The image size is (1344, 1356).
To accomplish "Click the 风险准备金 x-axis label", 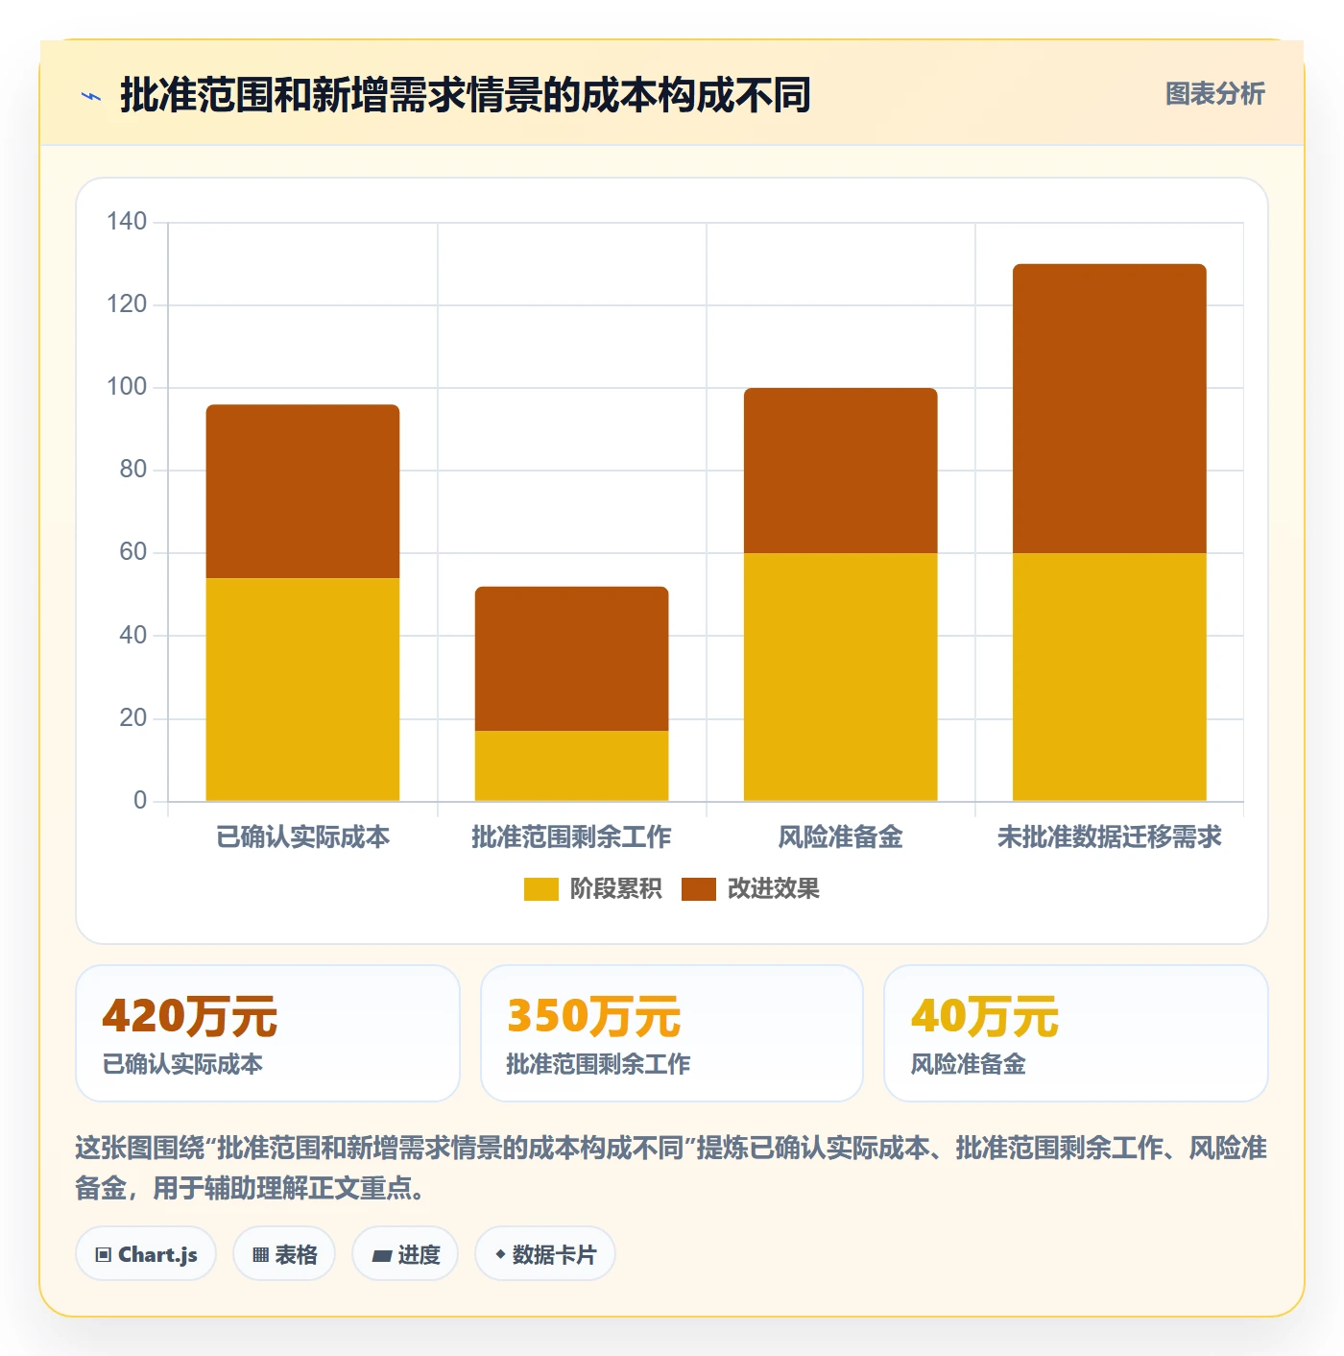I will point(840,837).
